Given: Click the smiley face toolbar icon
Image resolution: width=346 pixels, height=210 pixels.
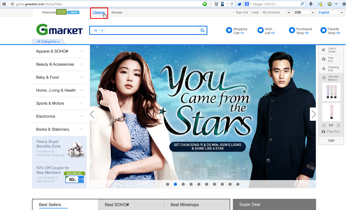Looking at the screenshot, I should click(330, 4).
